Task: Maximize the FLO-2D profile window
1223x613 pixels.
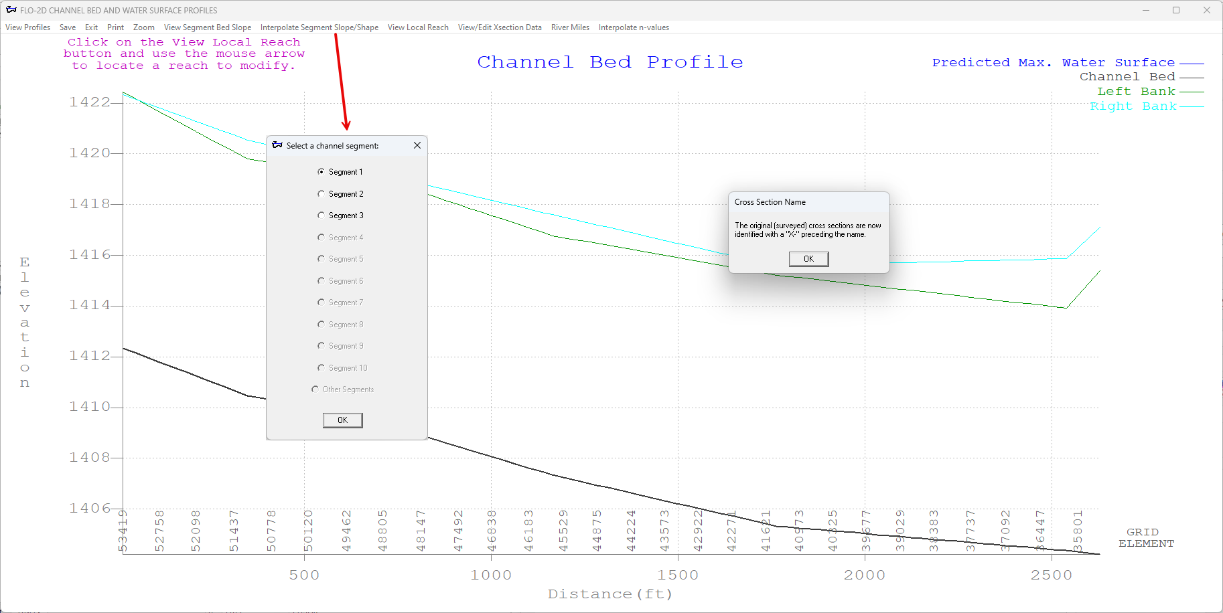Action: point(1176,10)
